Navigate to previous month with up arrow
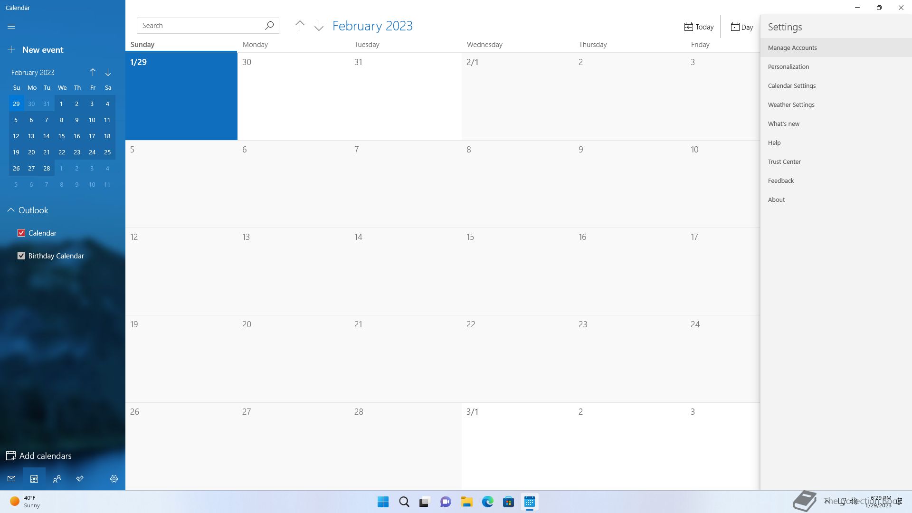This screenshot has width=912, height=513. point(300,26)
